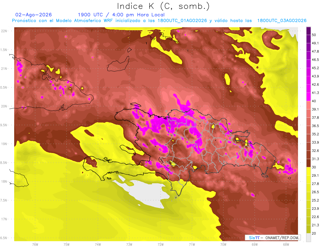Click the colorbar value '33.9'
The image size is (321, 248).
pyautogui.click(x=315, y=142)
